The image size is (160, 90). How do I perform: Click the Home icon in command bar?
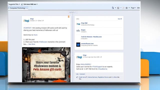[x=113, y=8]
